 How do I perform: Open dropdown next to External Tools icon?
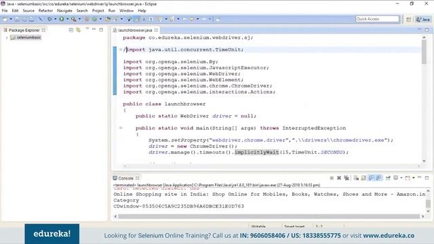[80, 19]
